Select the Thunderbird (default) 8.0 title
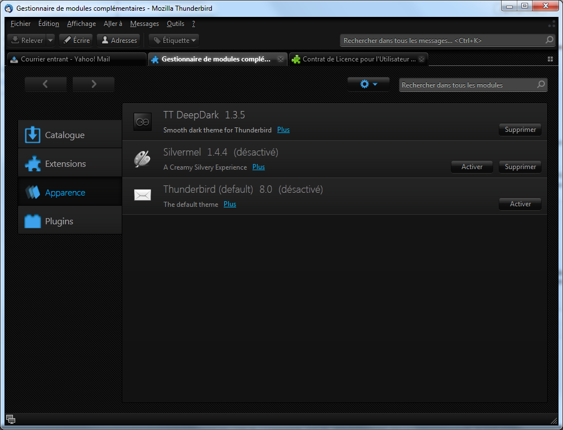The image size is (563, 430). click(243, 189)
